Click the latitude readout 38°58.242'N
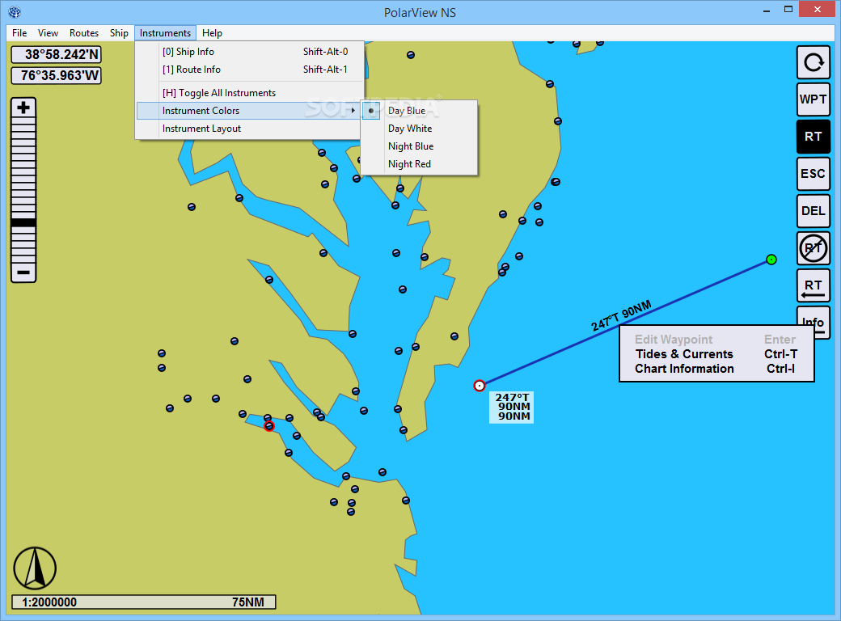 click(57, 55)
